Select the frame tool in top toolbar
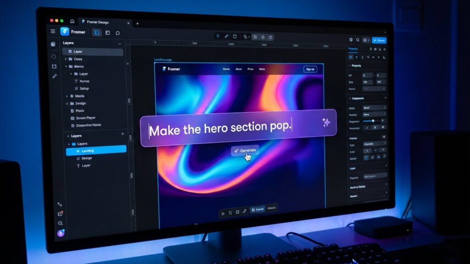The width and height of the screenshot is (470, 264). pos(235,37)
